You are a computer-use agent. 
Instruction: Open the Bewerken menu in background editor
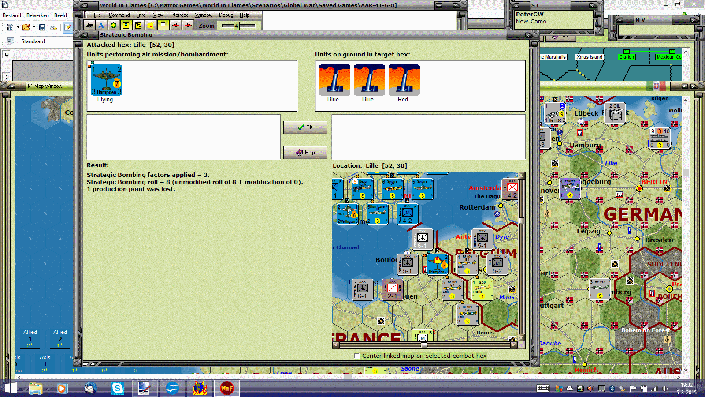tap(37, 15)
